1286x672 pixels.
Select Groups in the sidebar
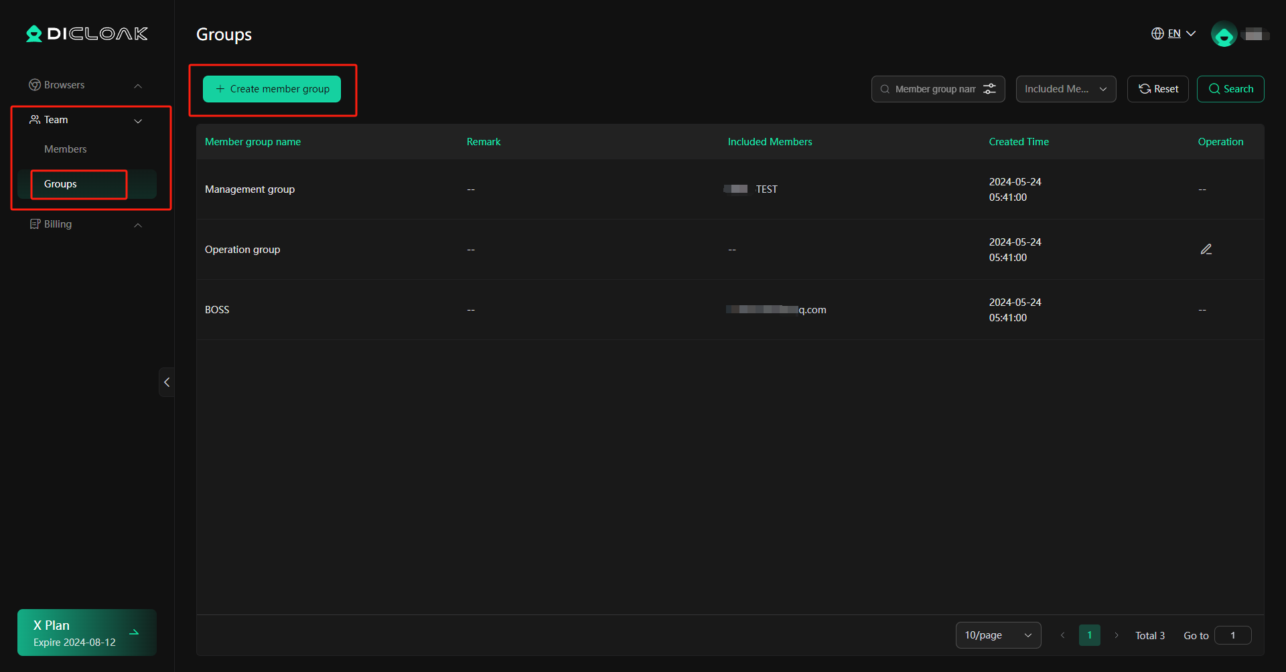(60, 183)
